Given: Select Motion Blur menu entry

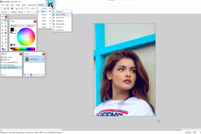Looking at the screenshot, I should (x=61, y=18).
